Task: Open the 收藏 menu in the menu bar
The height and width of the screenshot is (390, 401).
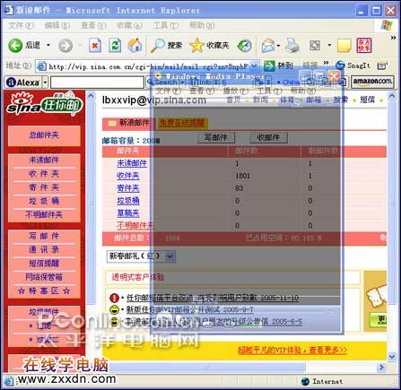Action: 129,25
